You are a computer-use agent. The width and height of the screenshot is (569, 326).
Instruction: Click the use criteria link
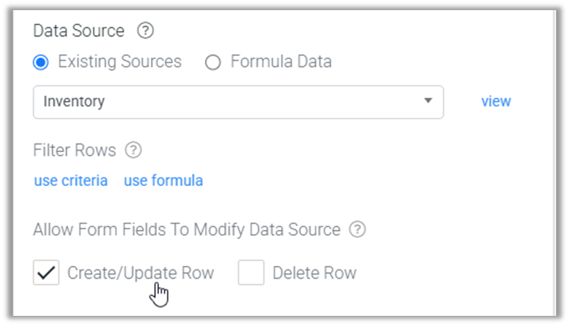coord(71,180)
